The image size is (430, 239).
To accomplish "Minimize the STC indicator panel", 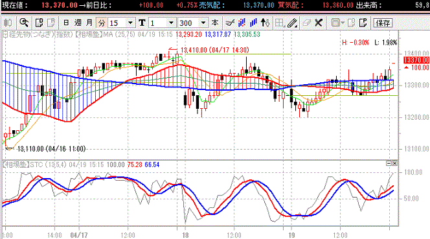I will (389, 163).
